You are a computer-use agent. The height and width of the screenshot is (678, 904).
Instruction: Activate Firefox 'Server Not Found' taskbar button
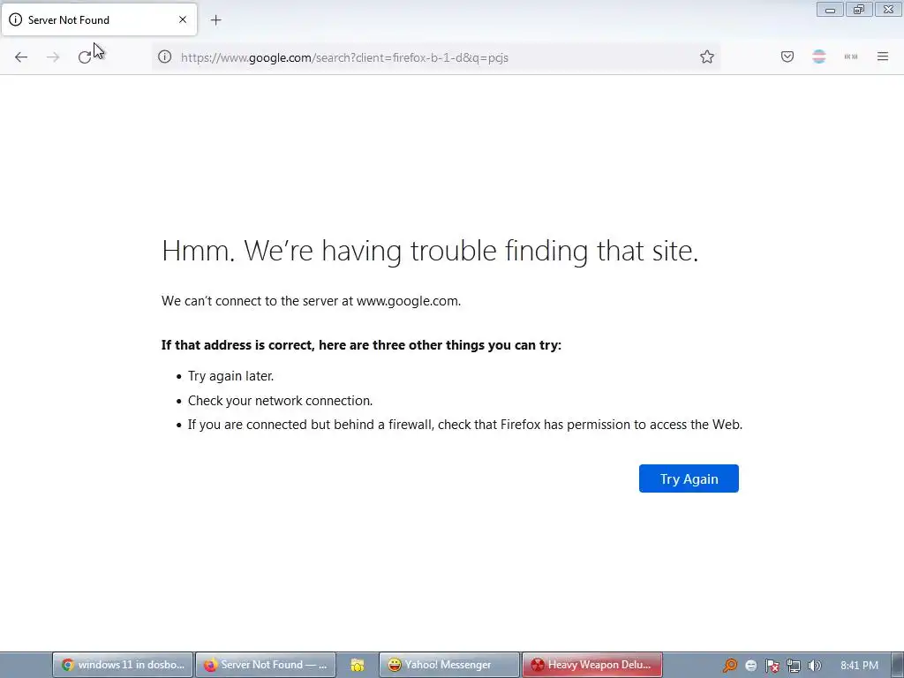(x=266, y=665)
